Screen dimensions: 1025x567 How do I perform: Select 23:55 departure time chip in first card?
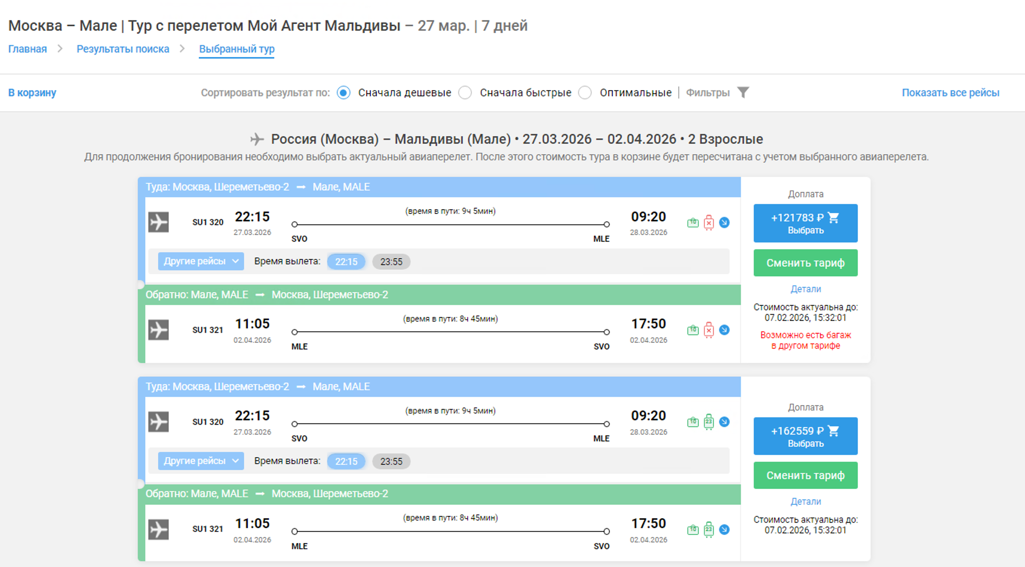[391, 262]
